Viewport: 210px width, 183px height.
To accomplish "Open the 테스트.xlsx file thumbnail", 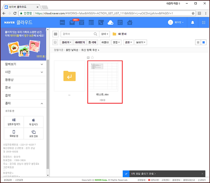I will coord(103,76).
